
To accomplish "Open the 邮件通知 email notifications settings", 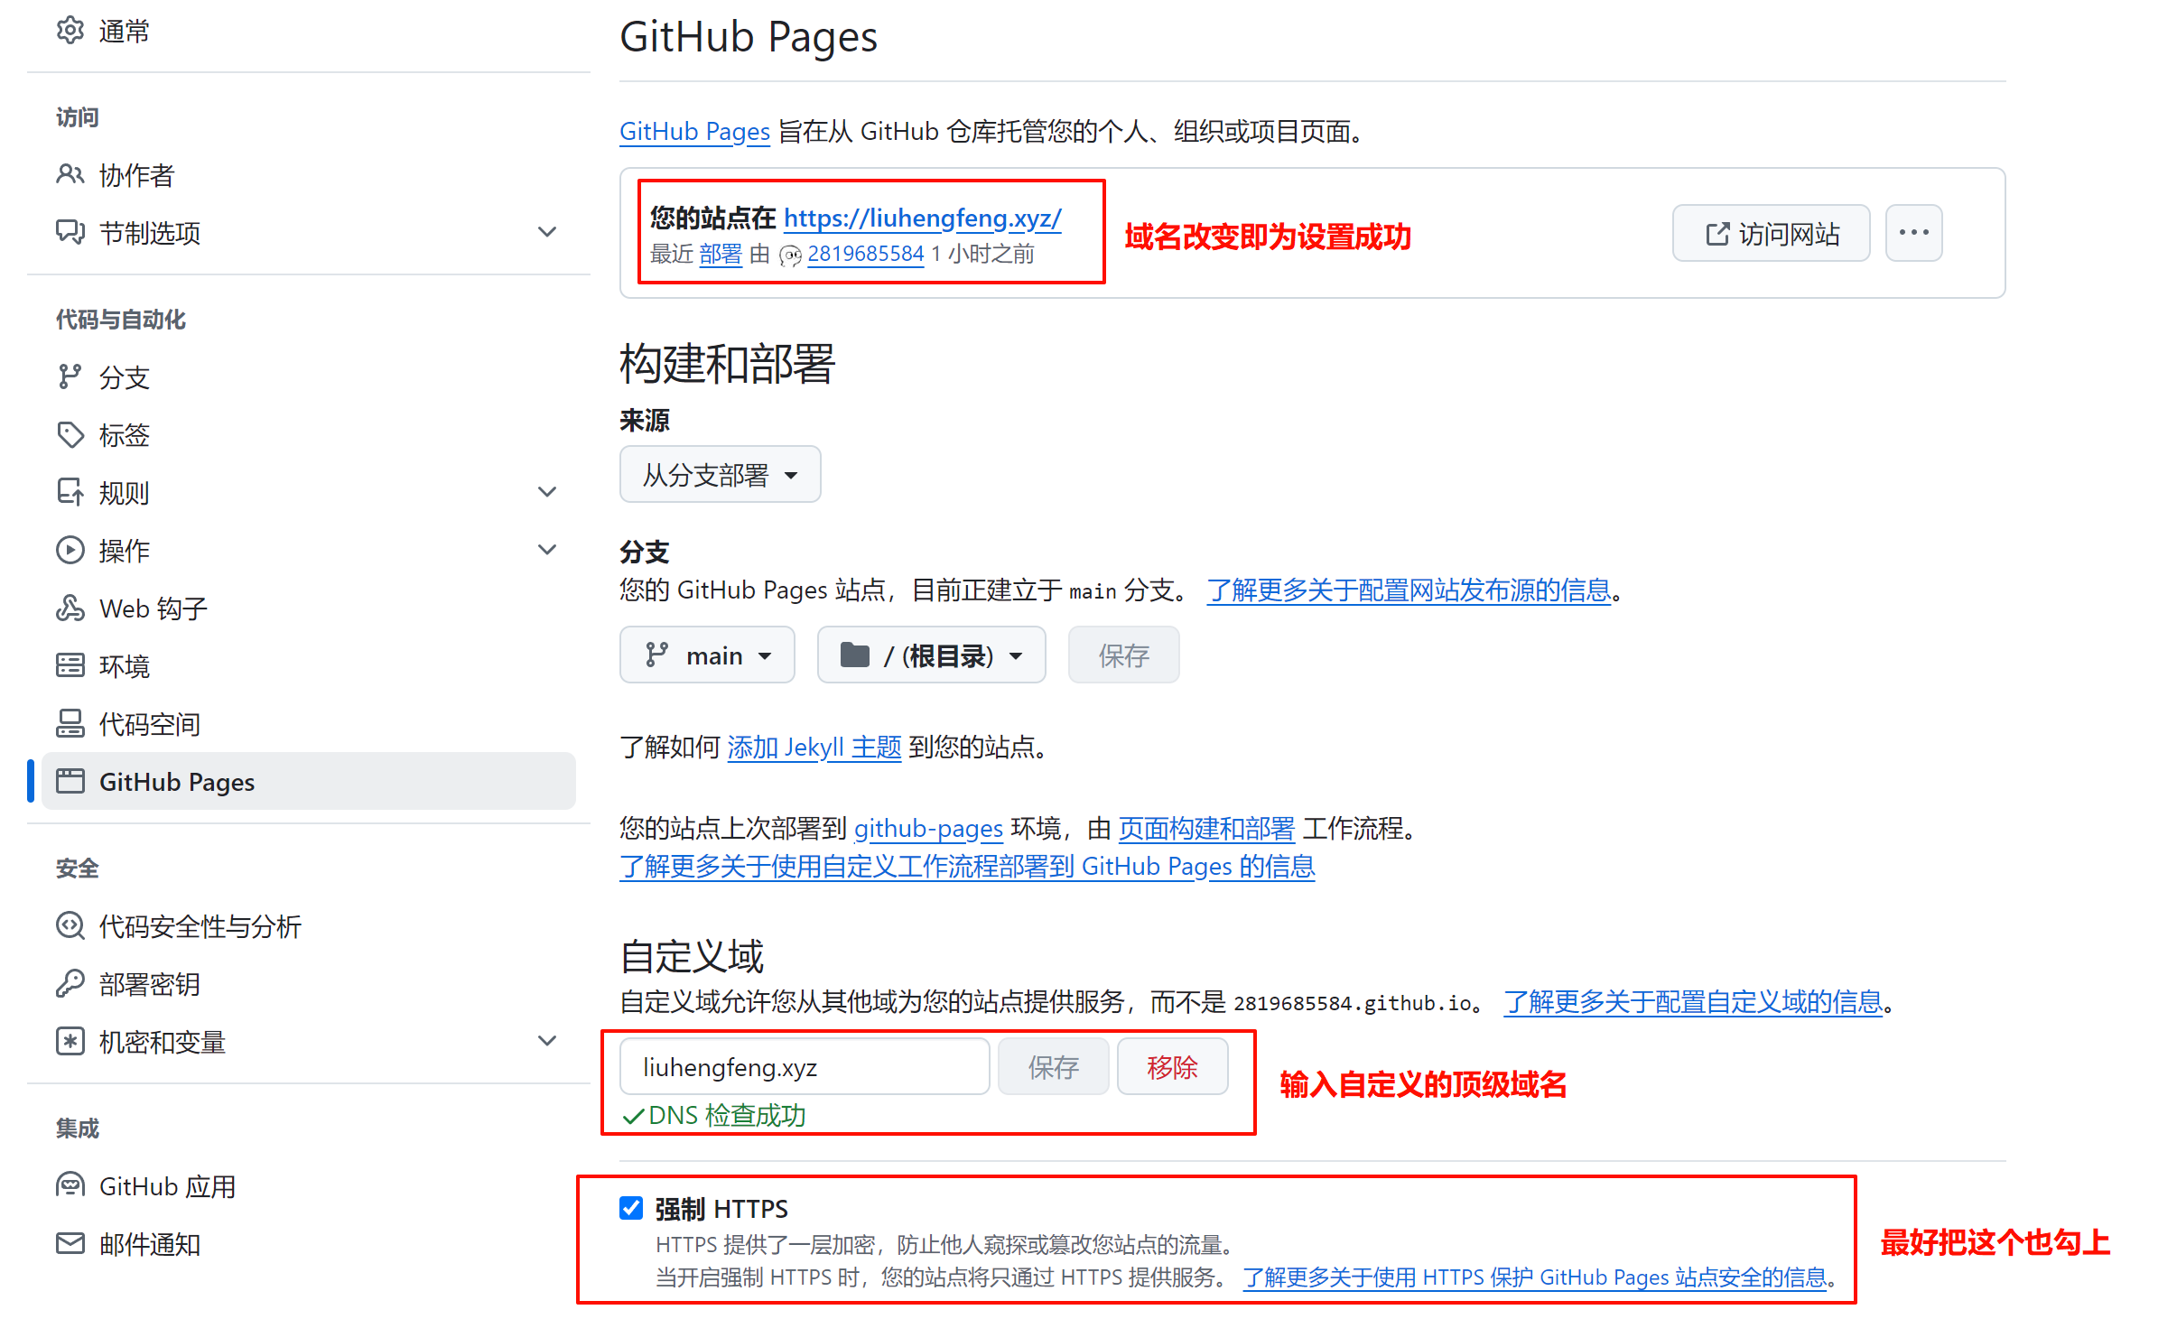I will click(149, 1244).
